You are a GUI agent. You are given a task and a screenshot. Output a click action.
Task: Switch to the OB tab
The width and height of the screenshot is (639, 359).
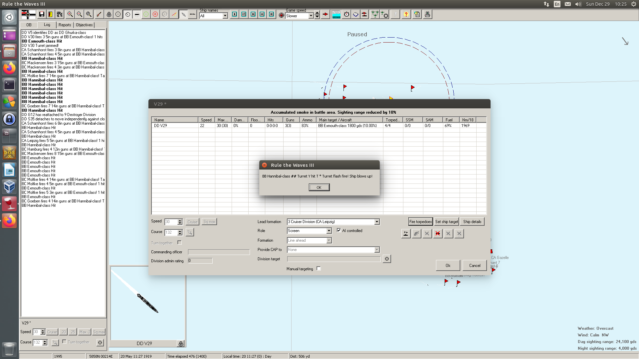coord(29,25)
